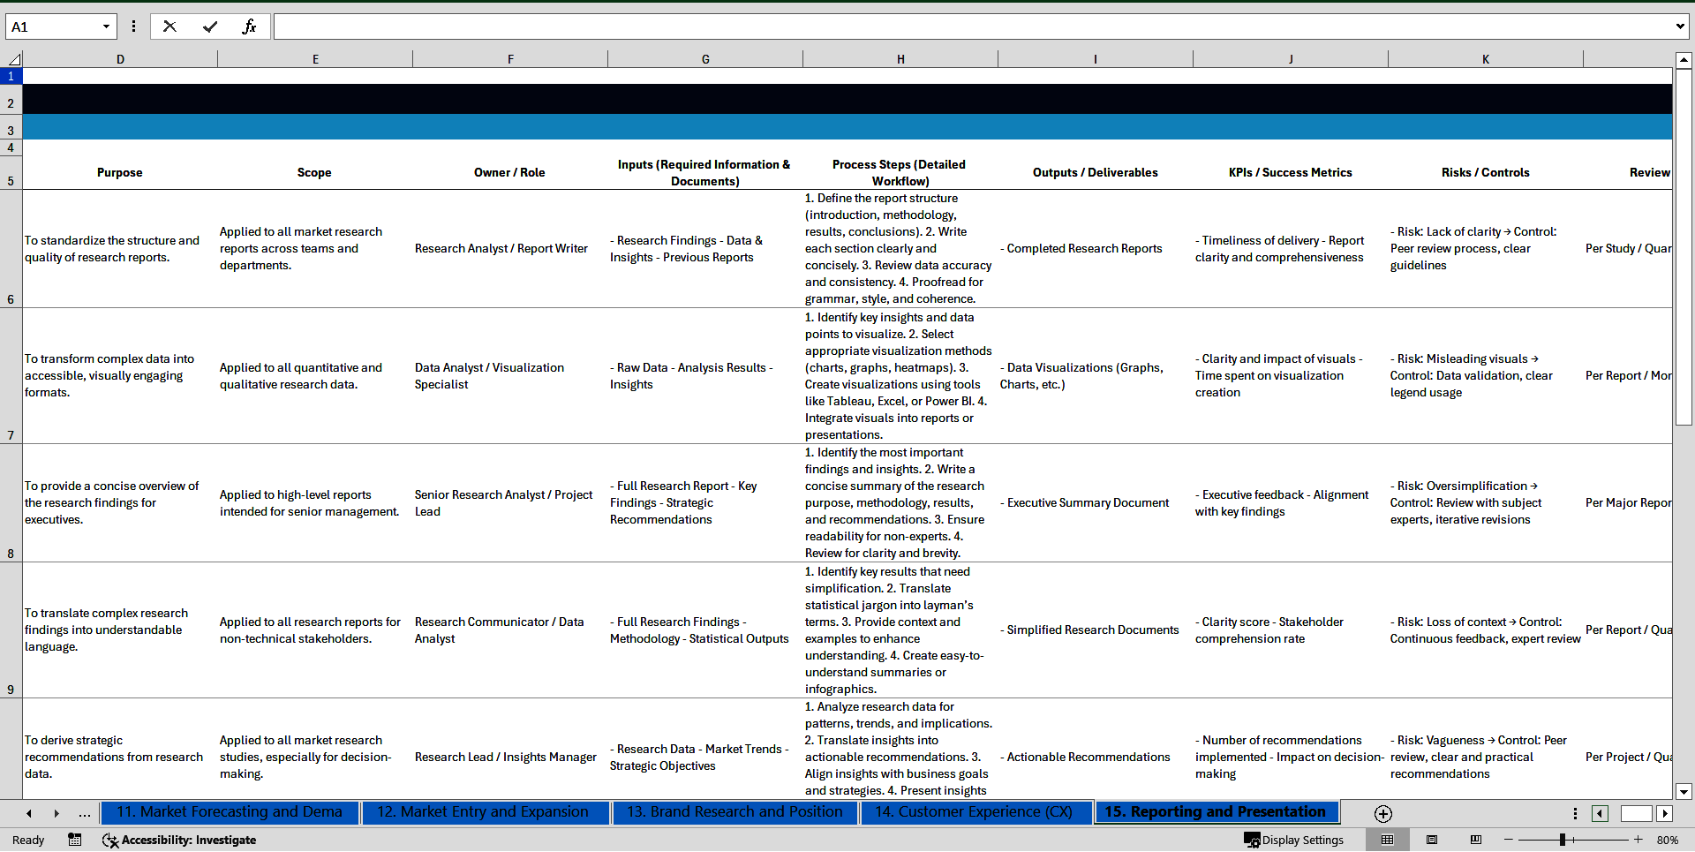Click the Insert Function fx icon
Image resolution: width=1695 pixels, height=852 pixels.
(x=249, y=26)
